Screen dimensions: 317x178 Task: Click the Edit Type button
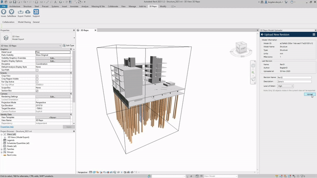point(68,45)
